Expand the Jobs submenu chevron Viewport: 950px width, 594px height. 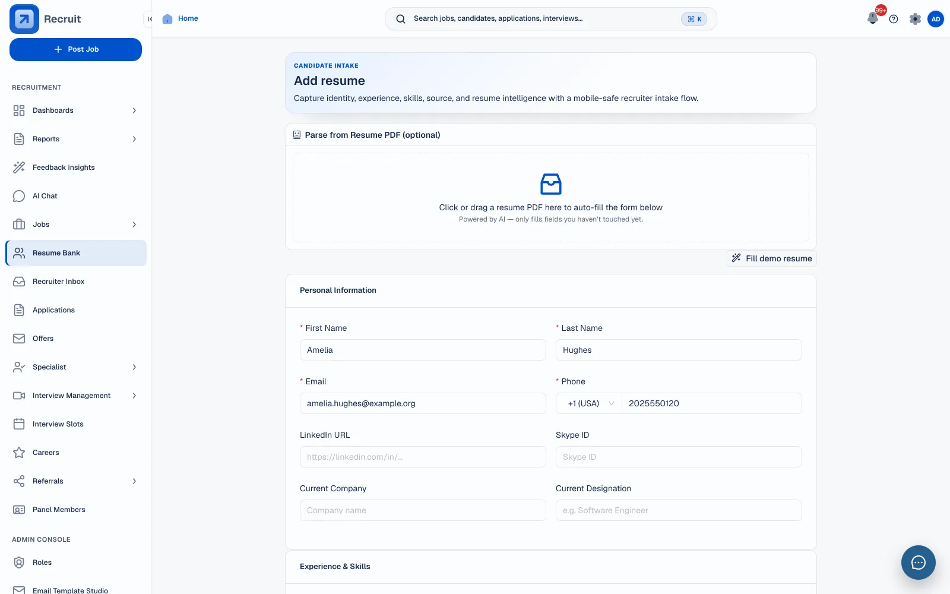pos(134,225)
